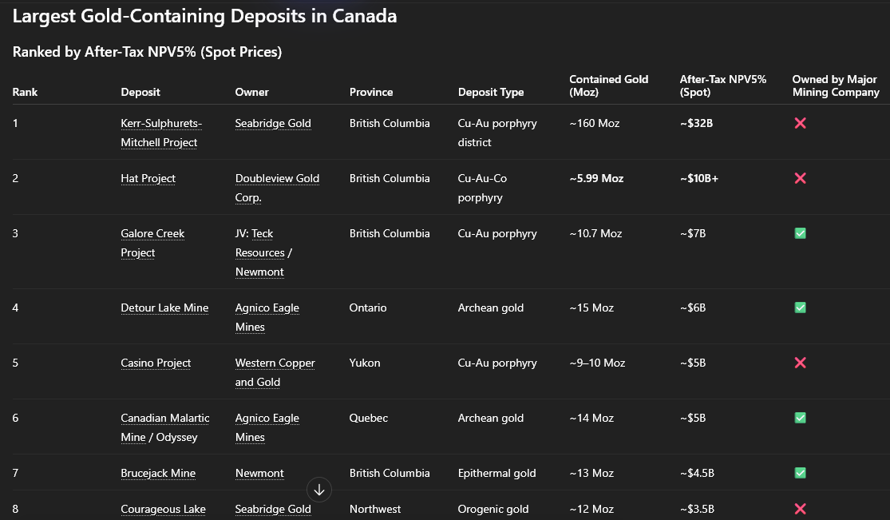Screen dimensions: 890x520
Task: Visit the Casino Project link
Action: (156, 363)
